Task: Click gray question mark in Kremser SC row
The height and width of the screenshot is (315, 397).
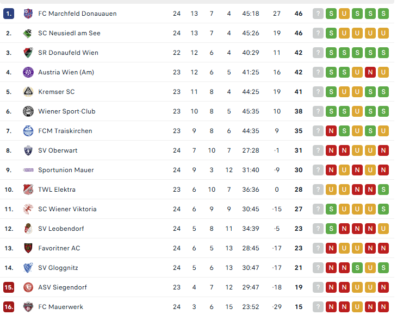Action: click(x=318, y=92)
